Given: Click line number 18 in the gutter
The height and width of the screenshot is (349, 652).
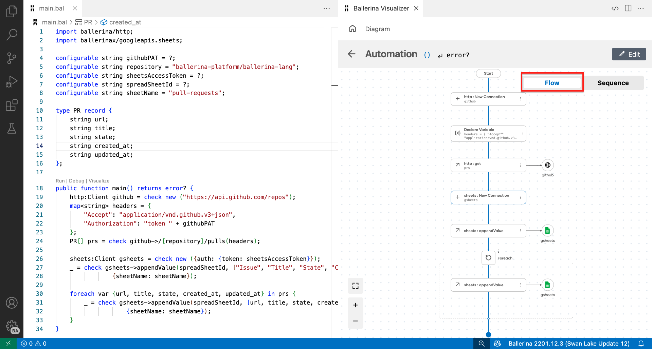Looking at the screenshot, I should (x=39, y=188).
